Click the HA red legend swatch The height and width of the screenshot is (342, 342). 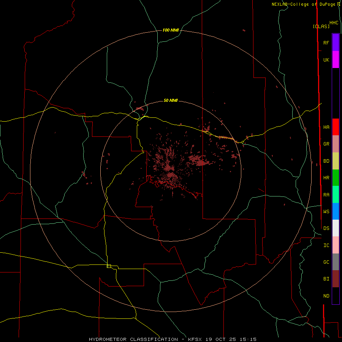(x=336, y=127)
